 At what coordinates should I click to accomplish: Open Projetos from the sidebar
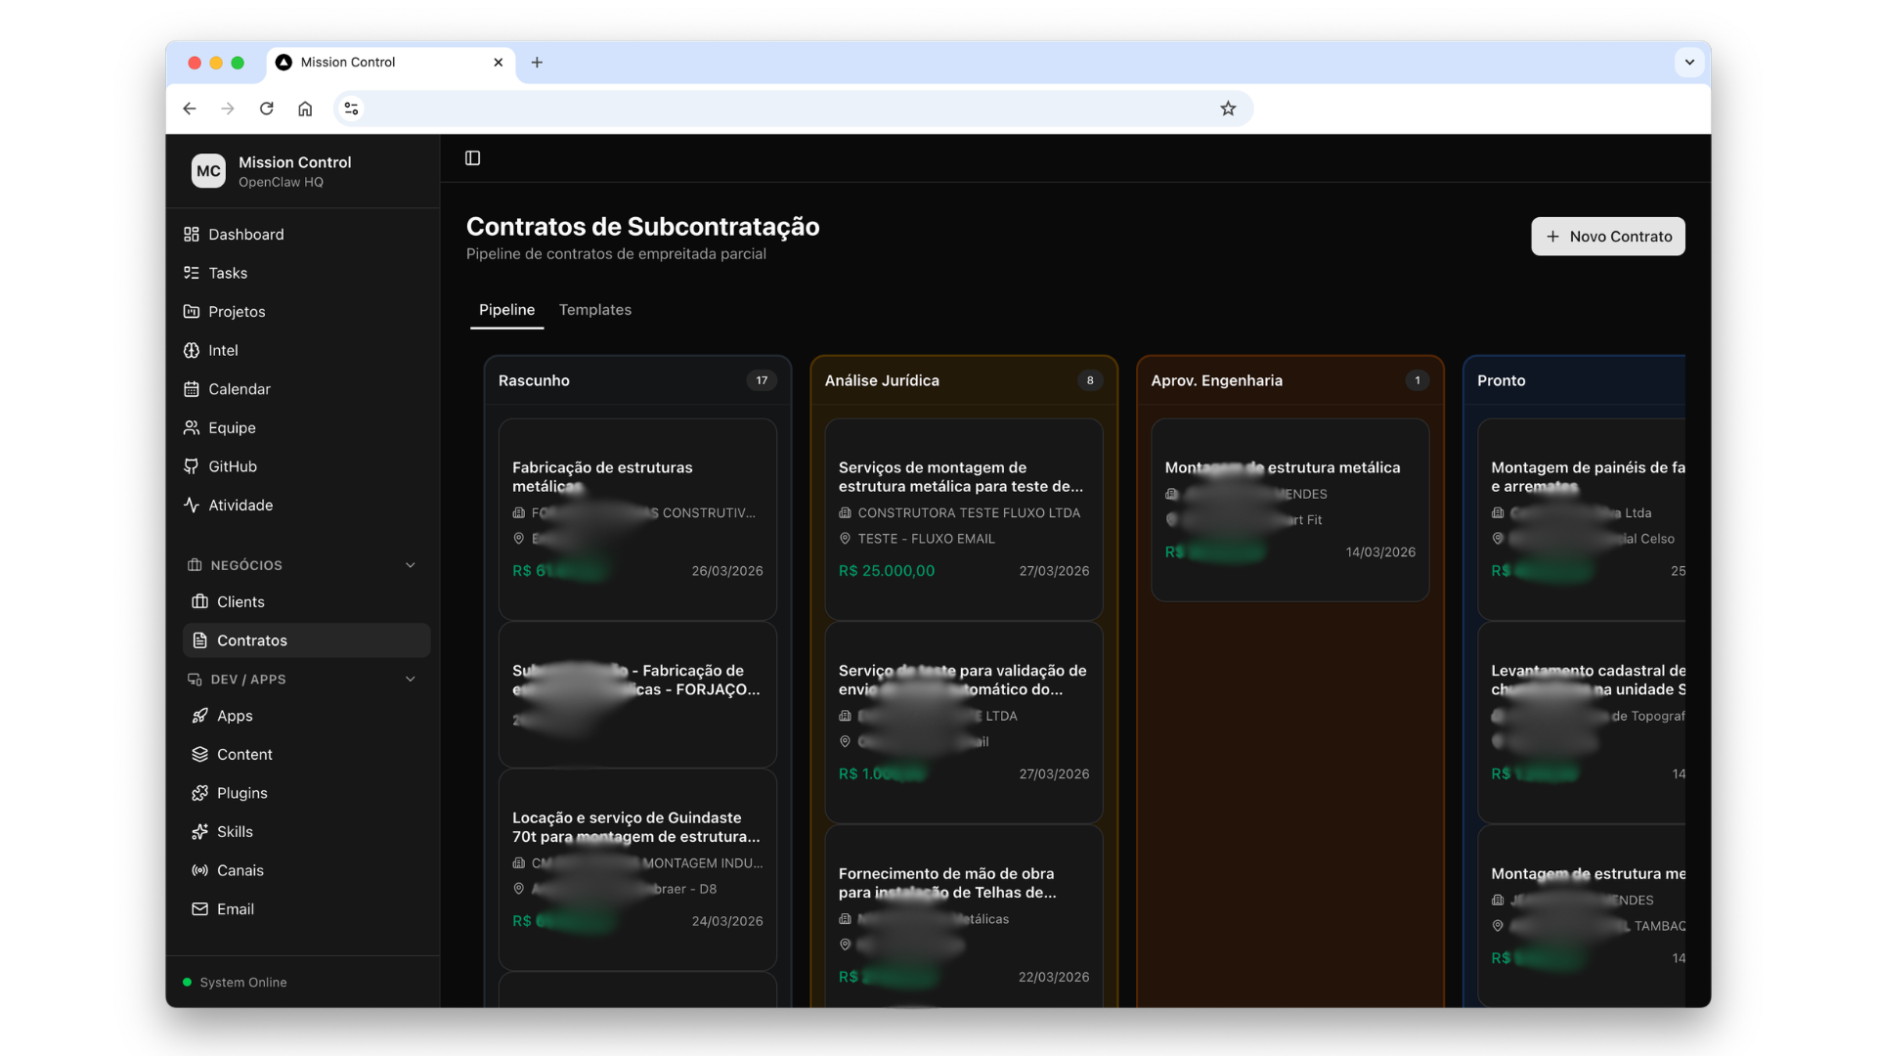coord(237,311)
